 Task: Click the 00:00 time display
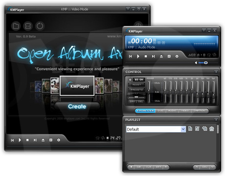point(141,41)
